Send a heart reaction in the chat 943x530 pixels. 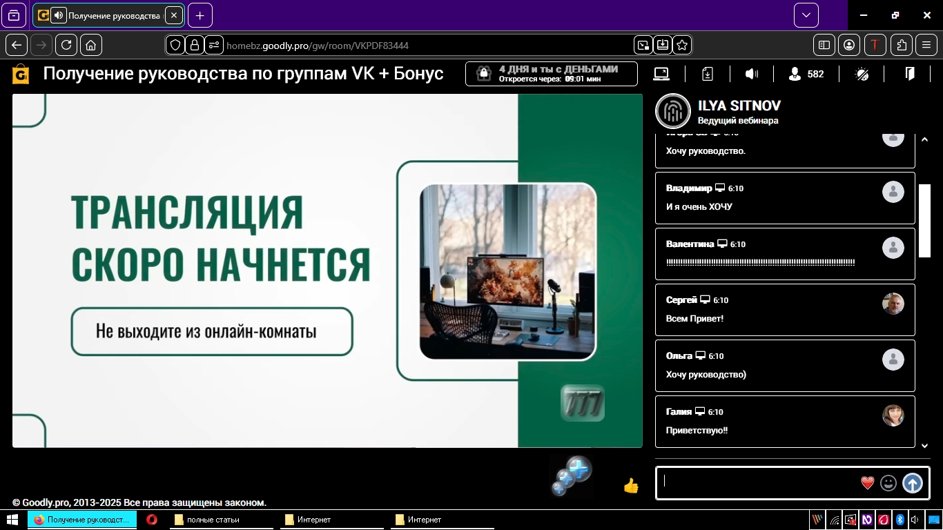tap(866, 483)
